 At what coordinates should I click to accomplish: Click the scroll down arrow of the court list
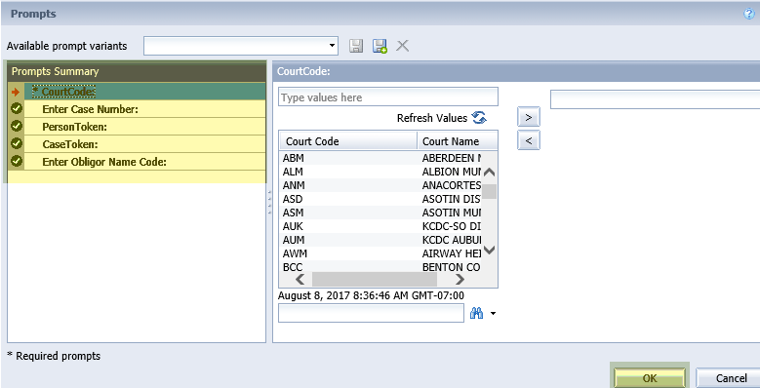(490, 251)
